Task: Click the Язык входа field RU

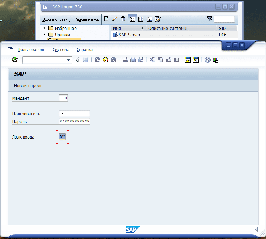Action: click(x=62, y=137)
